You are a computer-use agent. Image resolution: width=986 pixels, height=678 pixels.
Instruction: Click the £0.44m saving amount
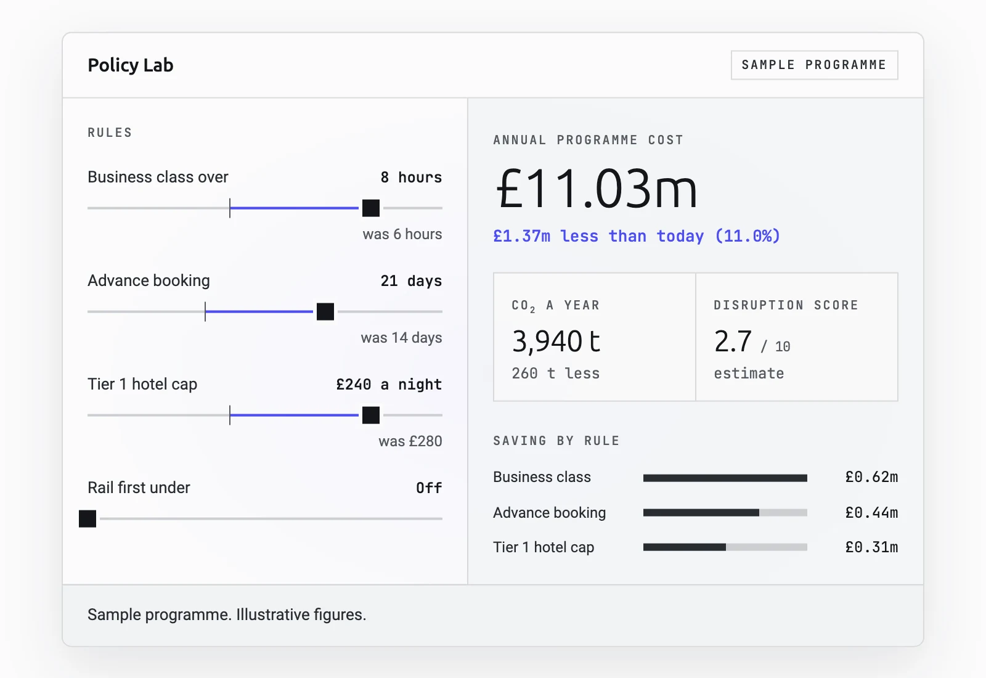(871, 513)
